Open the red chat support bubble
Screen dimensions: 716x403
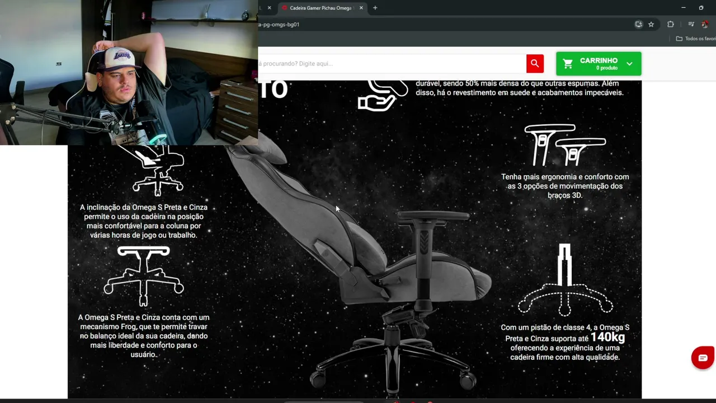coord(703,358)
